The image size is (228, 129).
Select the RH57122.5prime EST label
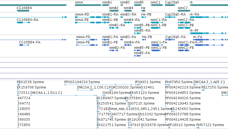[210, 125]
